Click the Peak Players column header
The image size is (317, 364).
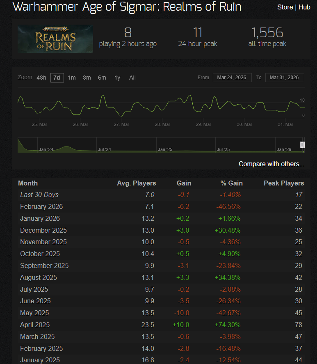pyautogui.click(x=284, y=183)
